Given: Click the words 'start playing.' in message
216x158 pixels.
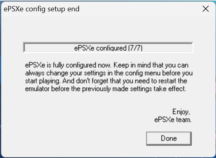Looking at the screenshot, I should pyautogui.click(x=43, y=81).
